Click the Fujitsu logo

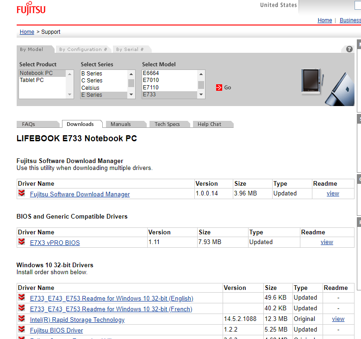coord(31,9)
